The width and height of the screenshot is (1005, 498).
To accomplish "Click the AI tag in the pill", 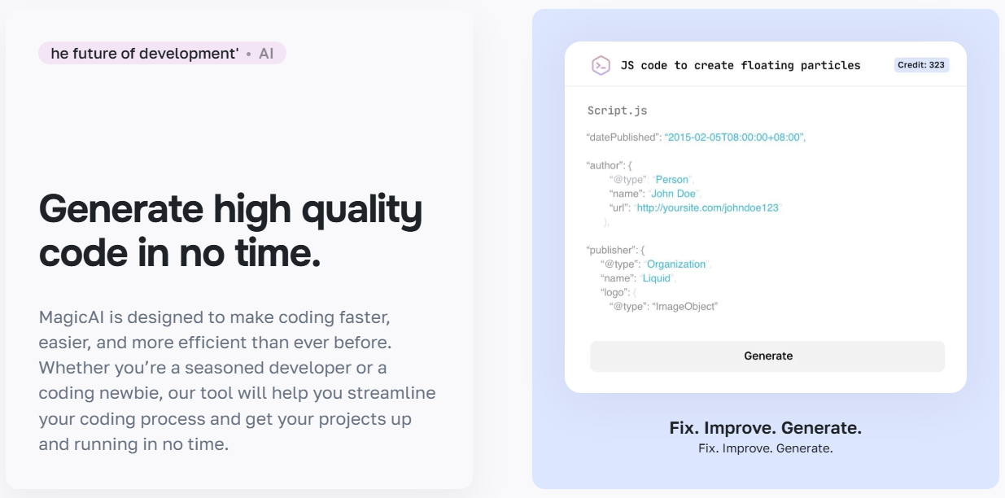I will (266, 54).
